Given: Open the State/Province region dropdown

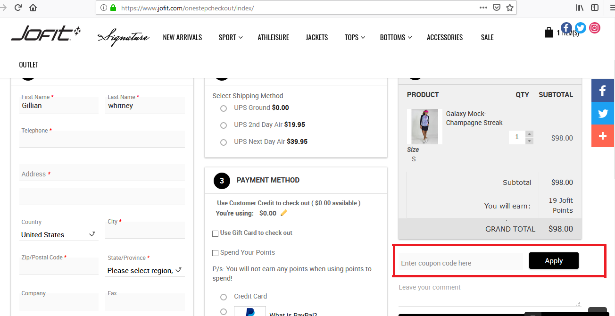Looking at the screenshot, I should tap(145, 270).
